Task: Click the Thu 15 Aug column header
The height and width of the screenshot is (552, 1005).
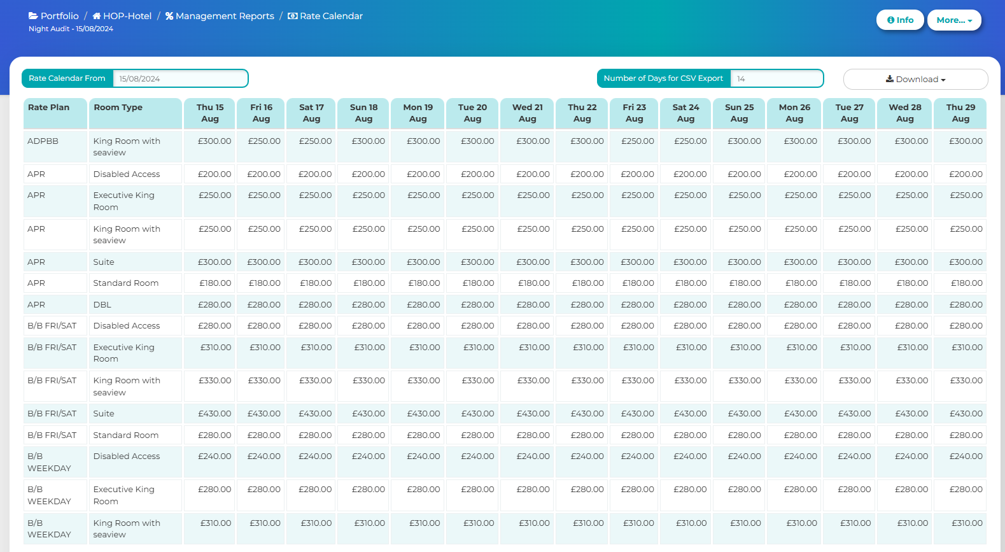Action: [210, 113]
